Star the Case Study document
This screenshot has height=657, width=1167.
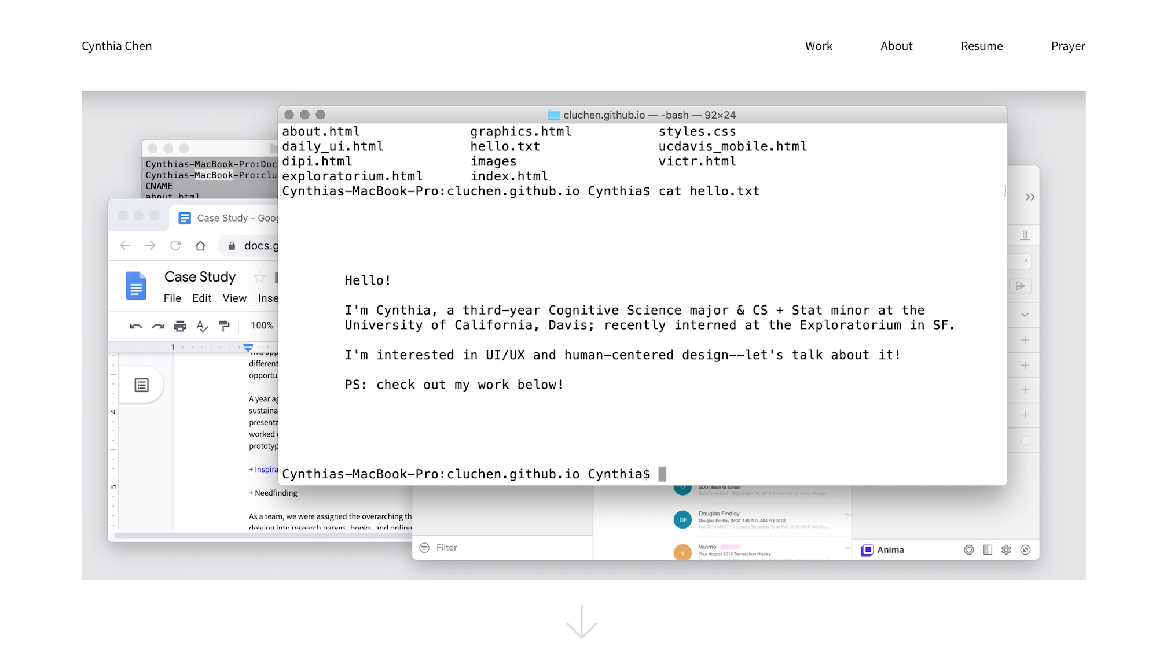coord(259,278)
